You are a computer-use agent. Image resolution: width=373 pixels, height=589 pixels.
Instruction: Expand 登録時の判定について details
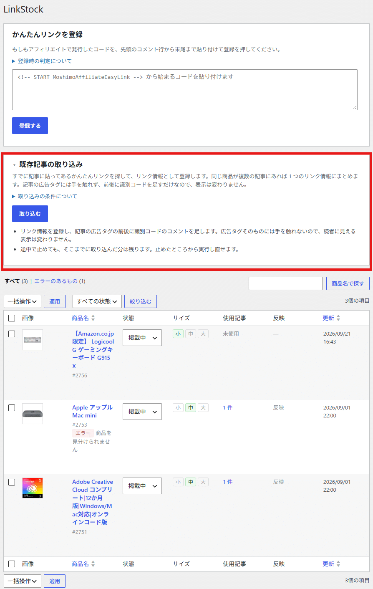click(42, 61)
